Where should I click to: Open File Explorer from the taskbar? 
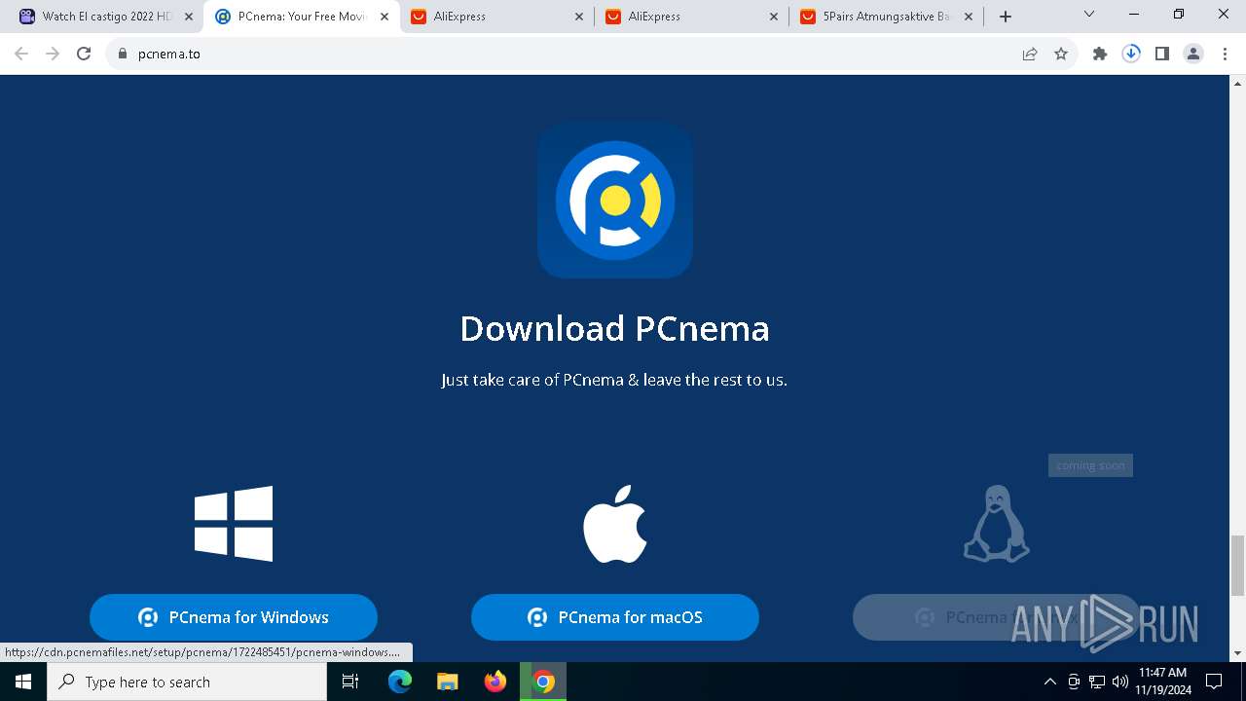coord(448,682)
